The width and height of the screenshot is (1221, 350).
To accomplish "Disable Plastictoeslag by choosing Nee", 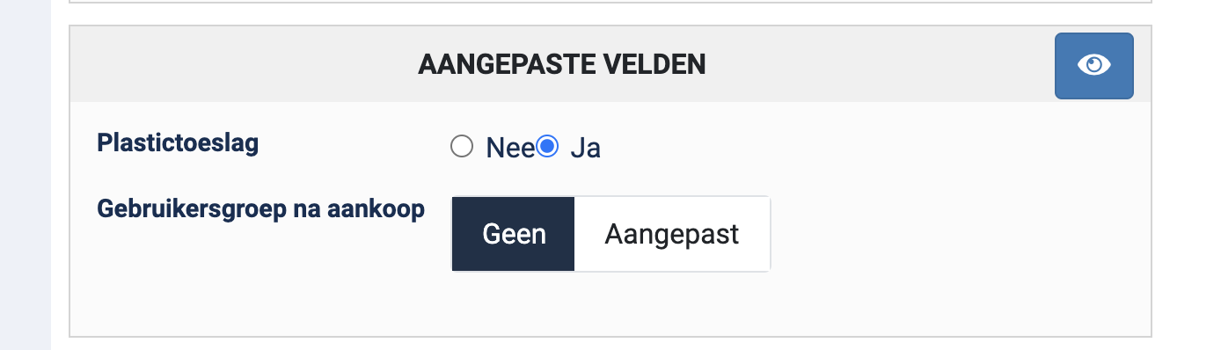I will pyautogui.click(x=462, y=147).
